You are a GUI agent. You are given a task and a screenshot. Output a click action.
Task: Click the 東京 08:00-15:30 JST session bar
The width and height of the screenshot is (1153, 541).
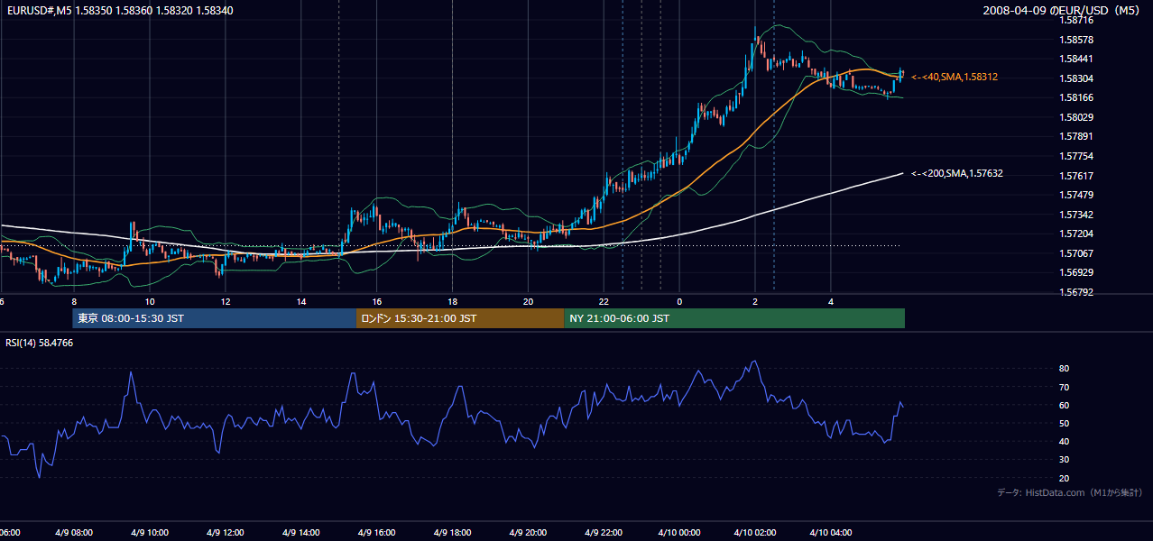click(x=215, y=318)
